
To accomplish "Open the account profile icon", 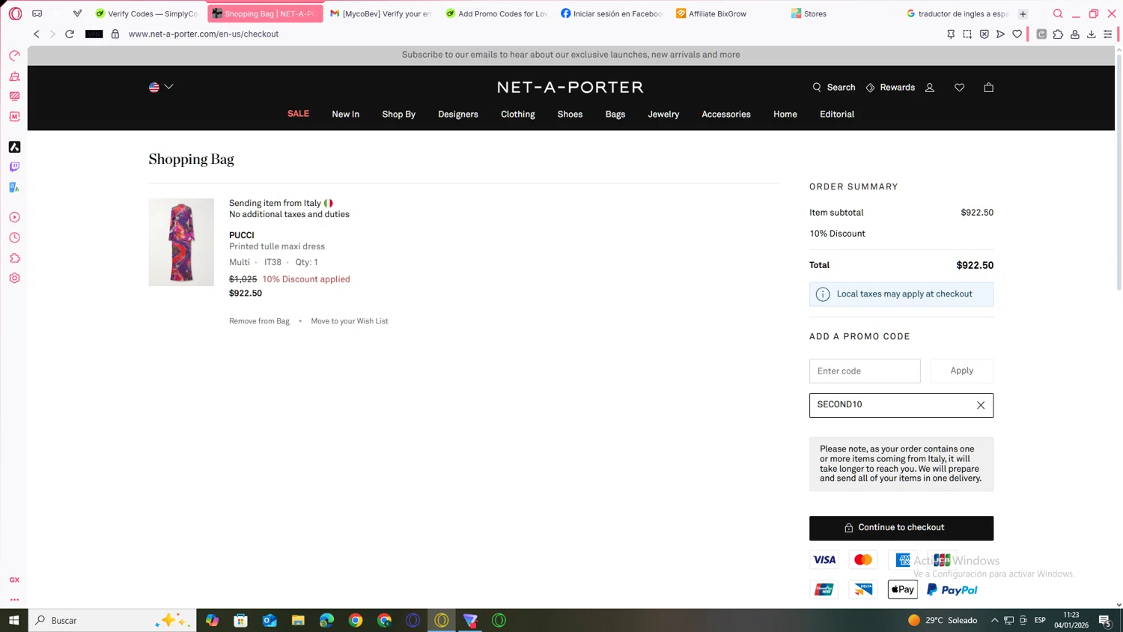I will pyautogui.click(x=930, y=88).
